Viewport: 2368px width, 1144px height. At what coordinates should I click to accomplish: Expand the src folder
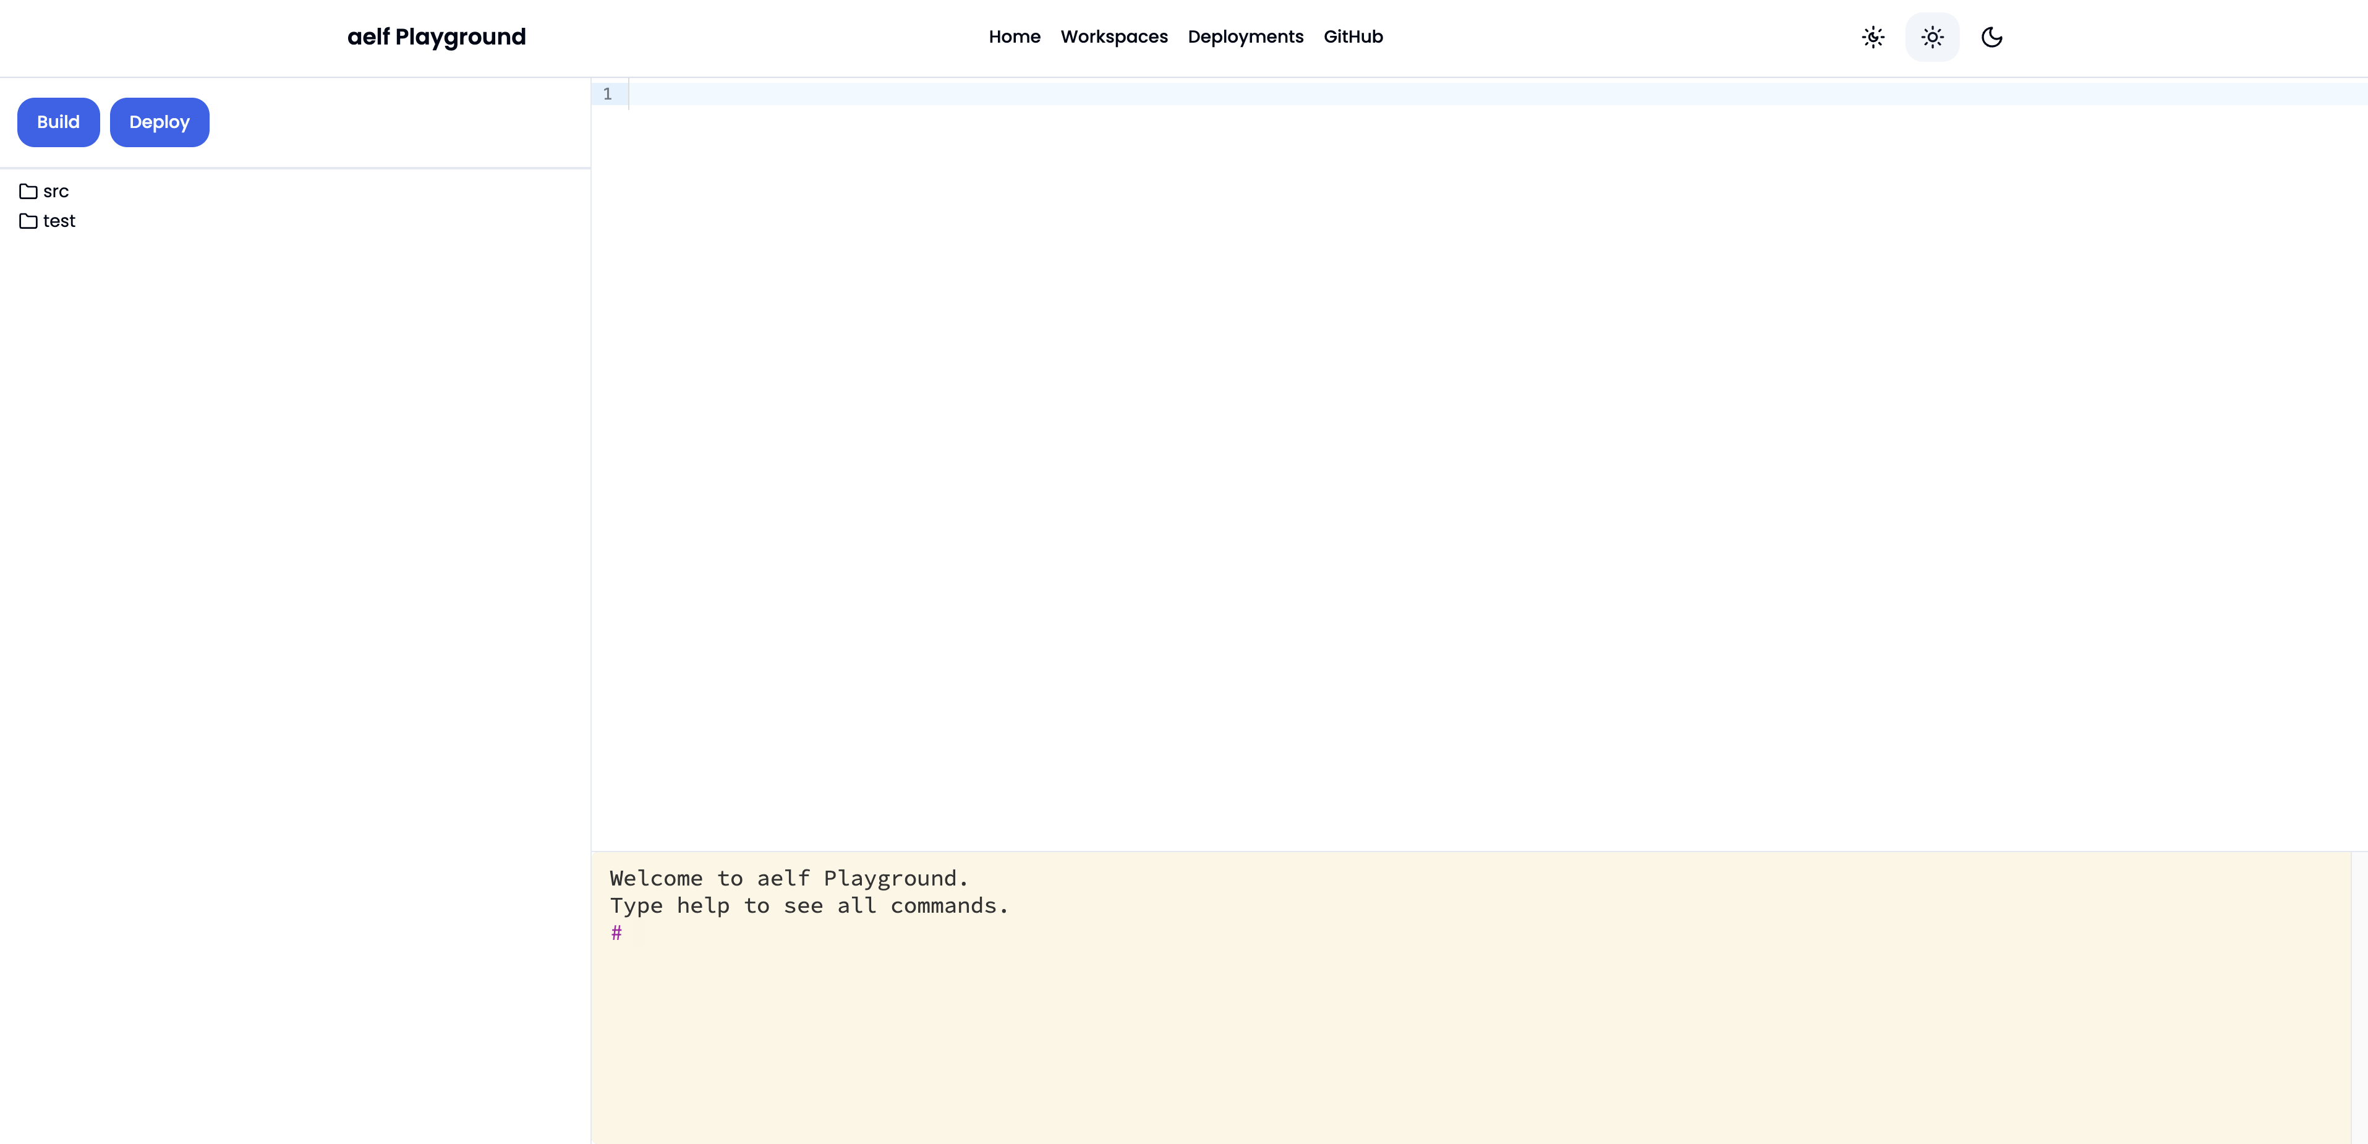(44, 191)
